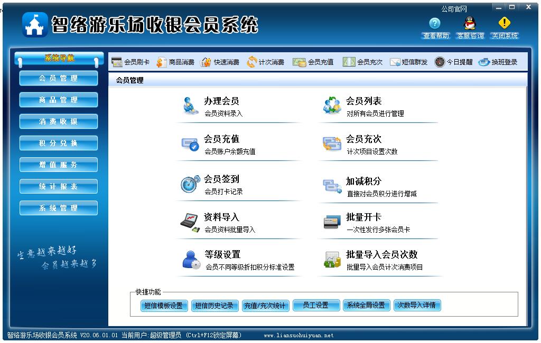Click the 会员资料录入 description text
Image resolution: width=541 pixels, height=343 pixels.
pyautogui.click(x=223, y=113)
